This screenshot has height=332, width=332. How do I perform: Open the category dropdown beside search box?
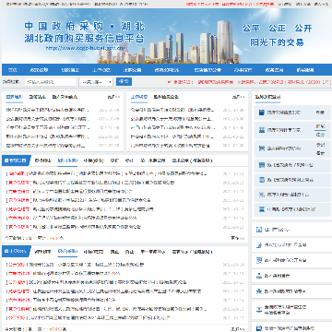96,82
